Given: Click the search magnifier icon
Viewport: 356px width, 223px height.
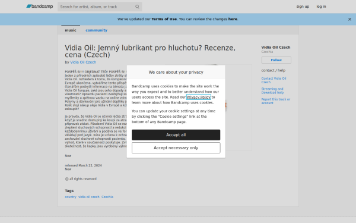Looking at the screenshot, I should tap(137, 7).
